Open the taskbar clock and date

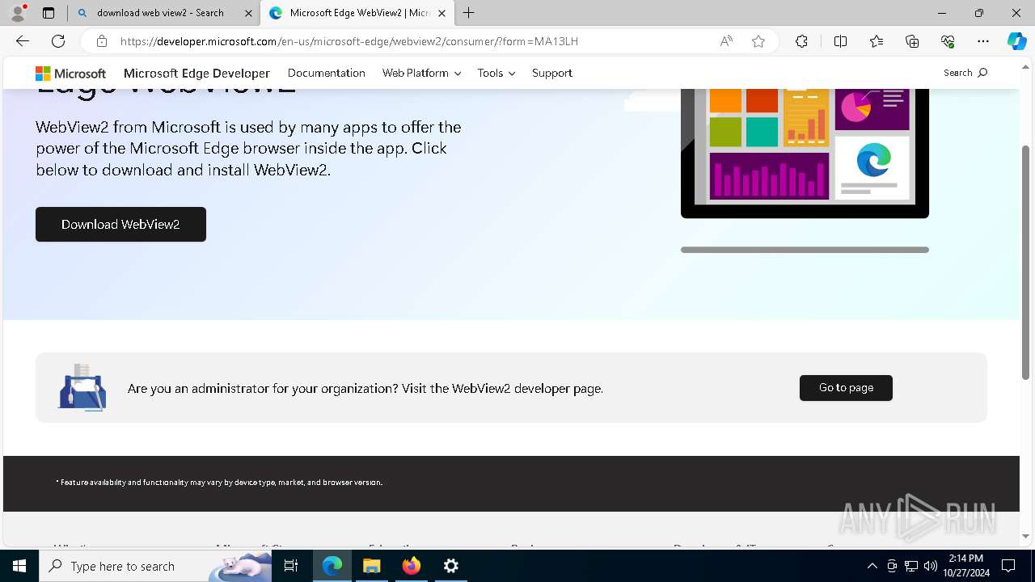click(x=965, y=566)
